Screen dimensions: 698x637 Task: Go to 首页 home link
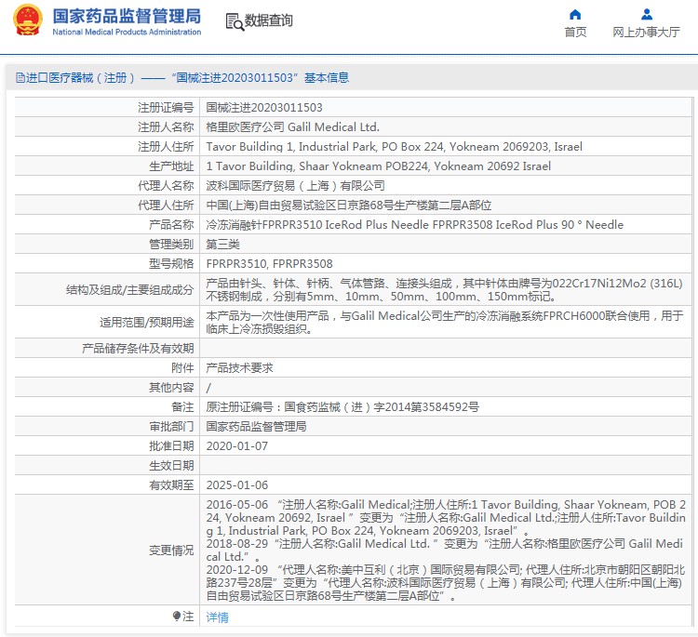point(575,32)
